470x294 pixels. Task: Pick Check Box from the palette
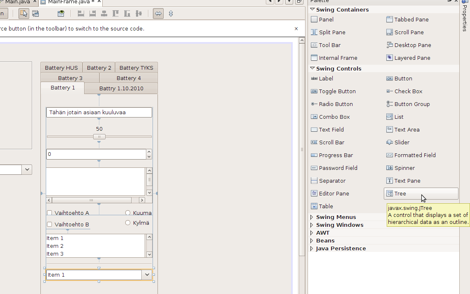(x=404, y=92)
